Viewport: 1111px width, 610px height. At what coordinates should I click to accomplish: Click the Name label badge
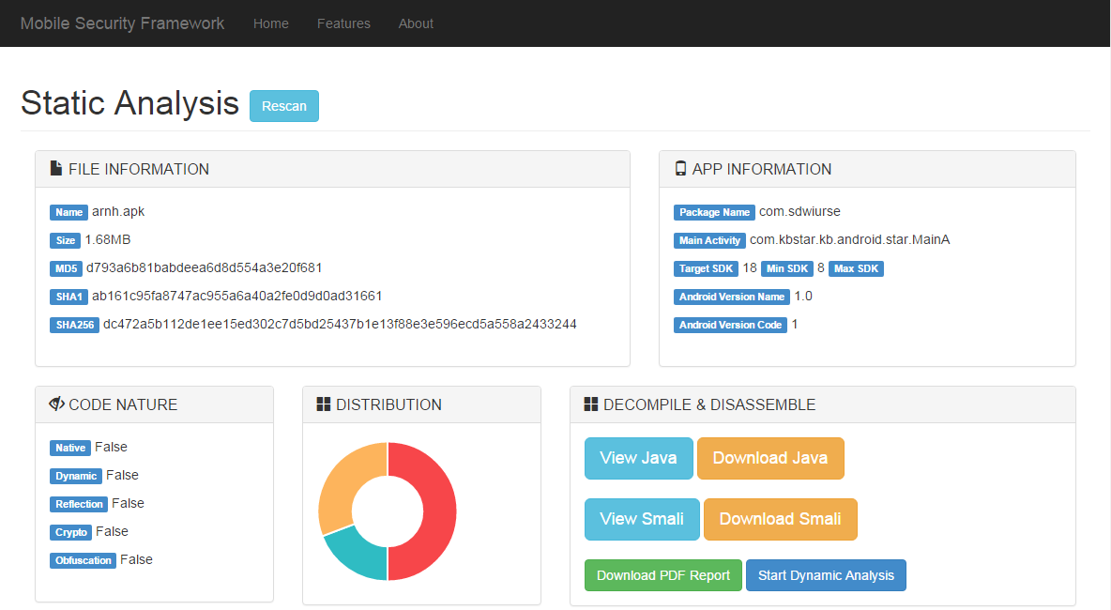pos(68,212)
